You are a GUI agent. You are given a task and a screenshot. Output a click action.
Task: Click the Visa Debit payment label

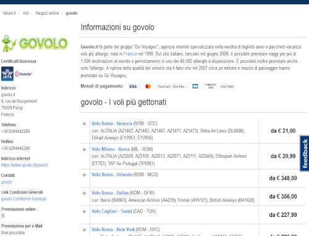(x=227, y=86)
